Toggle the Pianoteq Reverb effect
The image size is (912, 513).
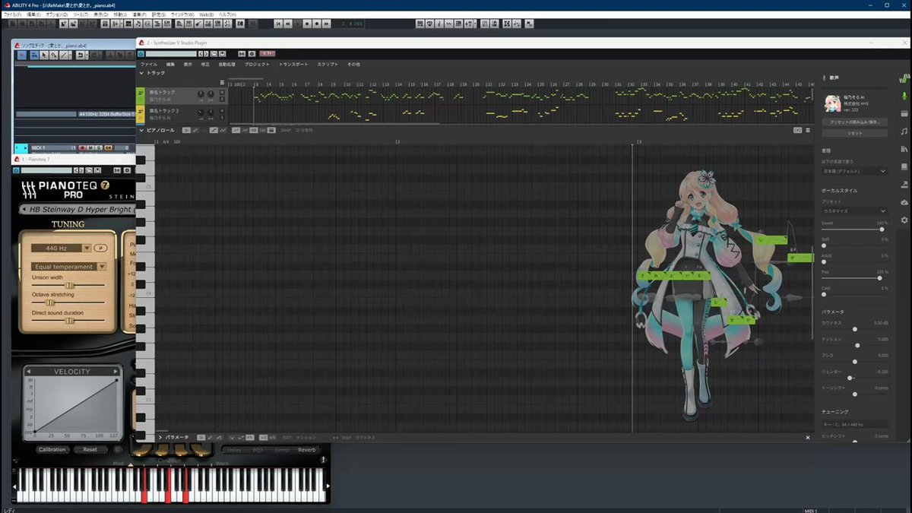pos(306,450)
